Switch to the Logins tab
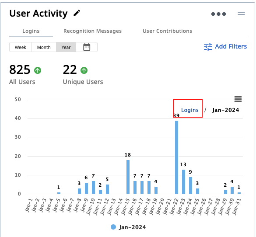 [31, 31]
